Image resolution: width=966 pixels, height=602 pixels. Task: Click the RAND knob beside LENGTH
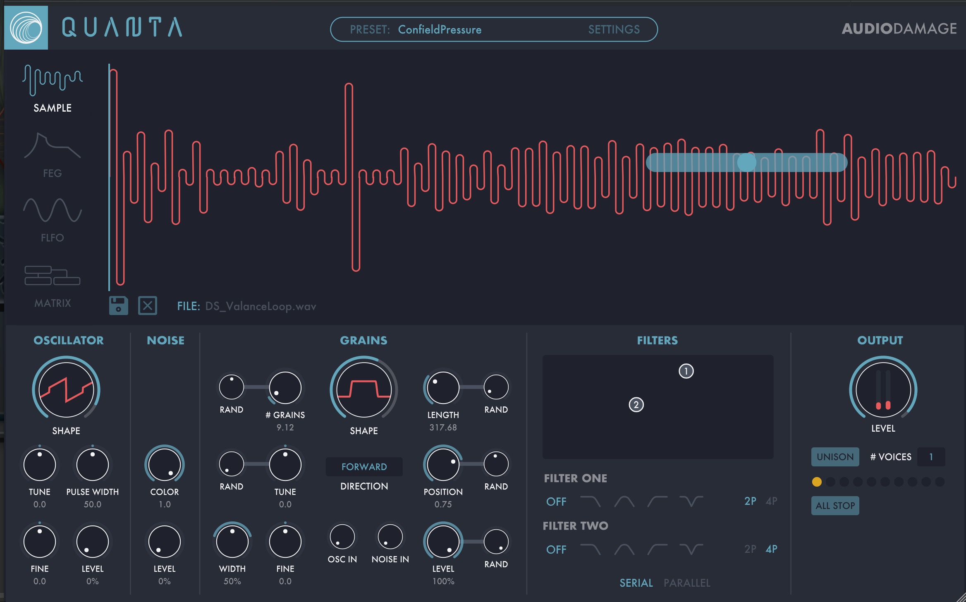[496, 387]
